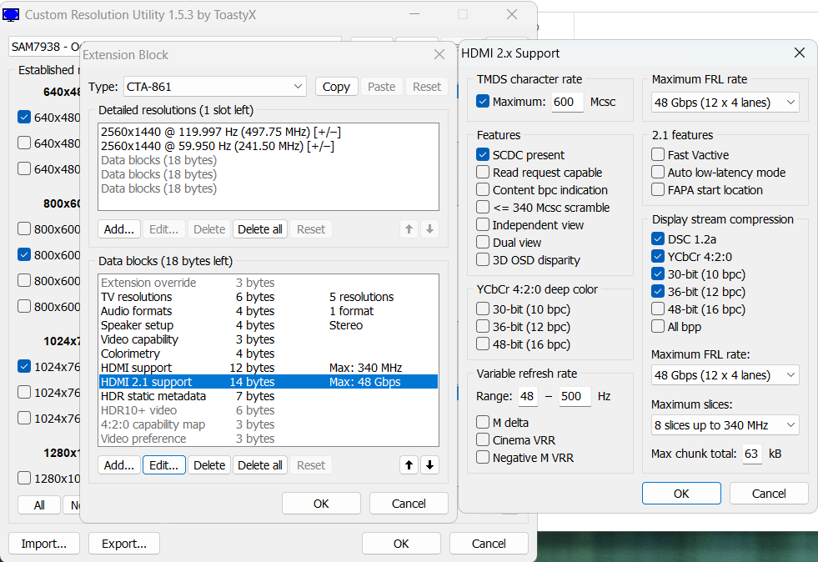This screenshot has height=562, width=818.
Task: Enable All bpp checkbox
Action: pyautogui.click(x=658, y=327)
